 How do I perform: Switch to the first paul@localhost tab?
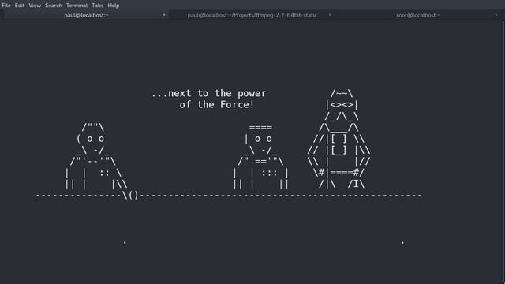86,15
